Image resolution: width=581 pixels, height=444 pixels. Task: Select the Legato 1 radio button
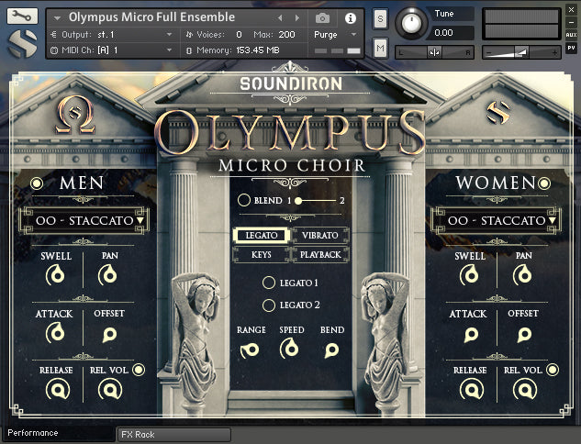pyautogui.click(x=269, y=283)
